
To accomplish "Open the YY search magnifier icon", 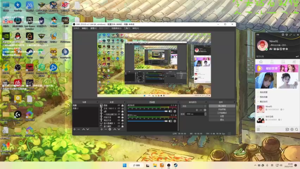I will pyautogui.click(x=296, y=130).
